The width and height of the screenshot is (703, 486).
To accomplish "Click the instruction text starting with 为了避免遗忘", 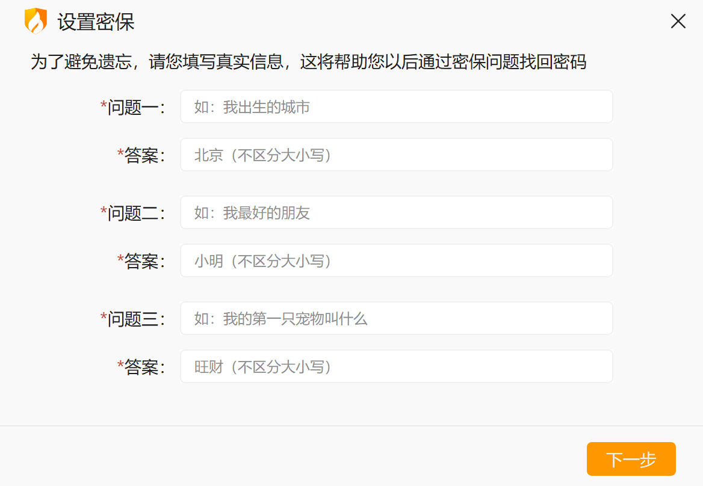I will click(308, 62).
